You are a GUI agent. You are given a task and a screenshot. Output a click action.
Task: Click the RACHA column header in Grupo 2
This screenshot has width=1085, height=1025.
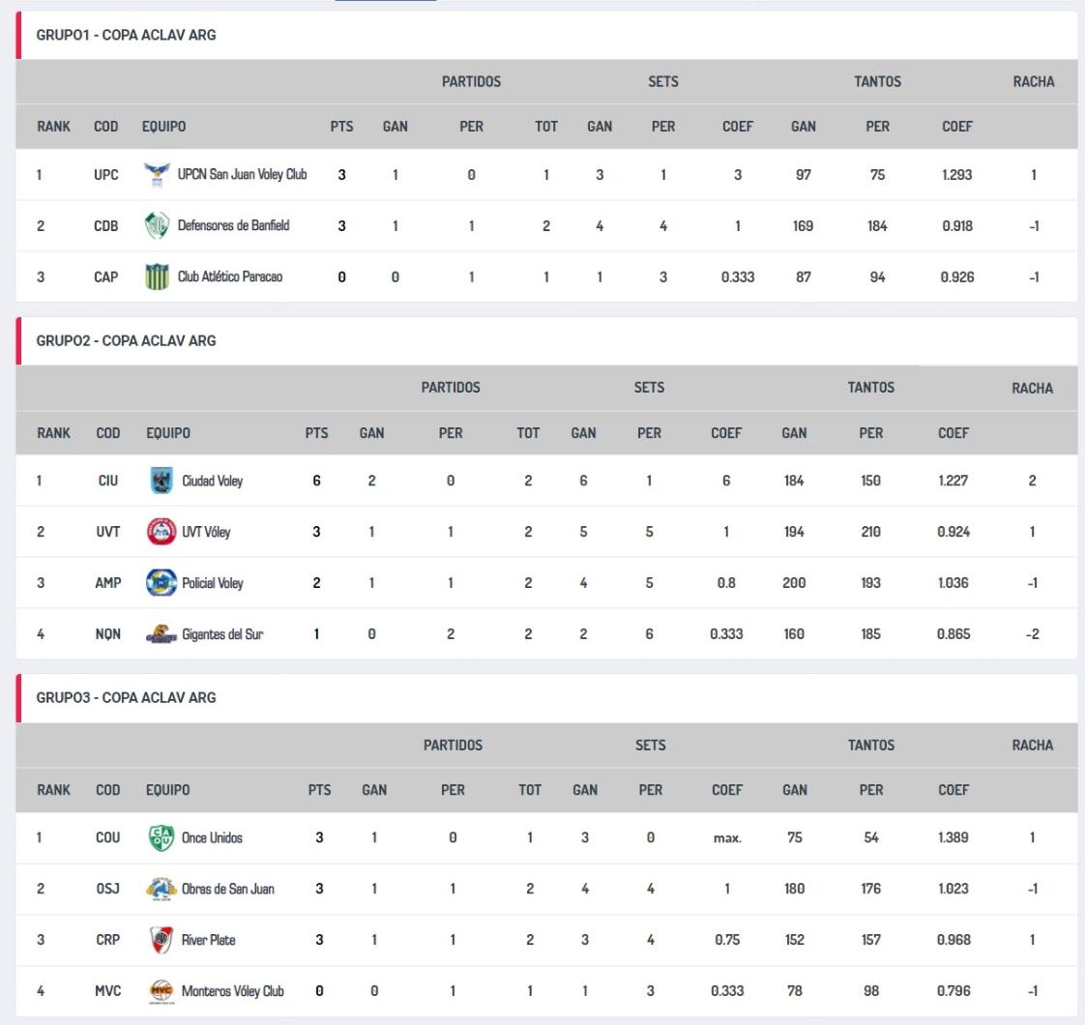(1032, 388)
